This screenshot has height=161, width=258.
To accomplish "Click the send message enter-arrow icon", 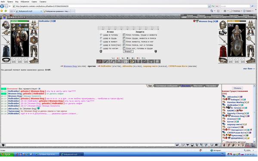I will tap(177, 145).
